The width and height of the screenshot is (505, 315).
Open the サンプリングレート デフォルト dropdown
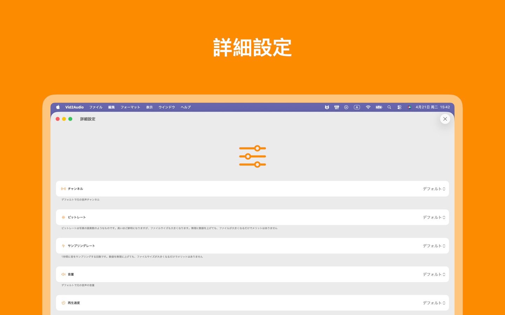[x=434, y=246]
